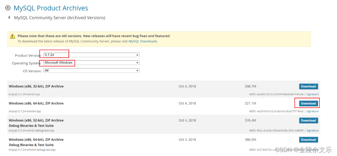Open Signature link for win32-debug-test.zip

point(313,130)
